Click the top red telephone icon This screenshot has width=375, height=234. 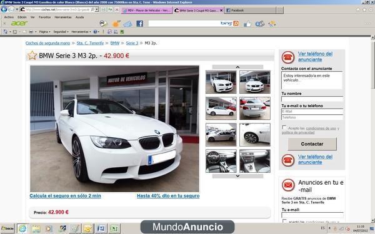click(288, 57)
